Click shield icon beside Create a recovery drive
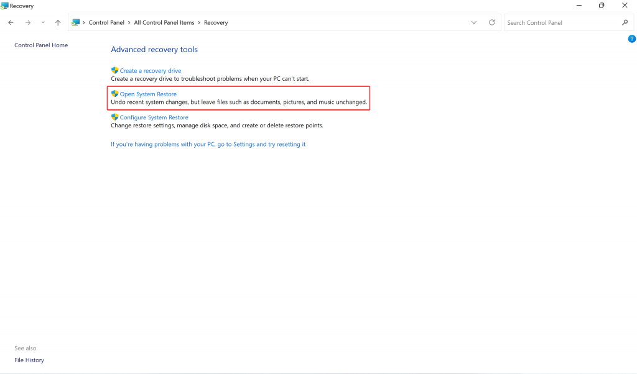637x374 pixels. tap(114, 70)
